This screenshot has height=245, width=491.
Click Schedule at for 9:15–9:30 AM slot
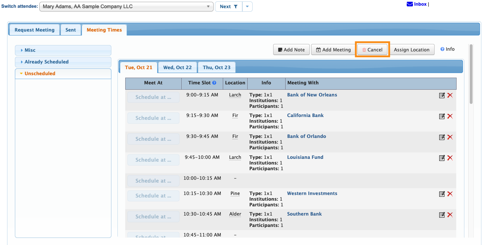[153, 118]
